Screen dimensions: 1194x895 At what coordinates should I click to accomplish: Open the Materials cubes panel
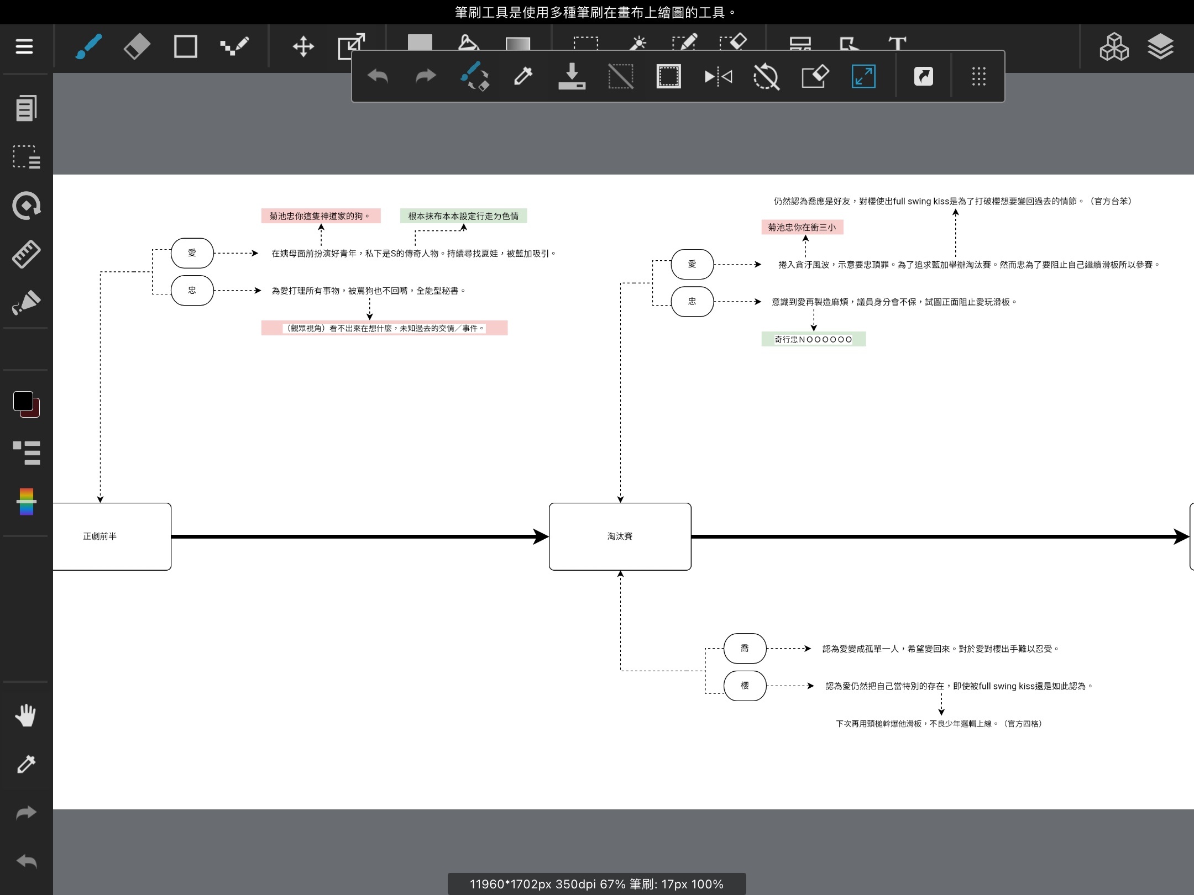[x=1114, y=46]
